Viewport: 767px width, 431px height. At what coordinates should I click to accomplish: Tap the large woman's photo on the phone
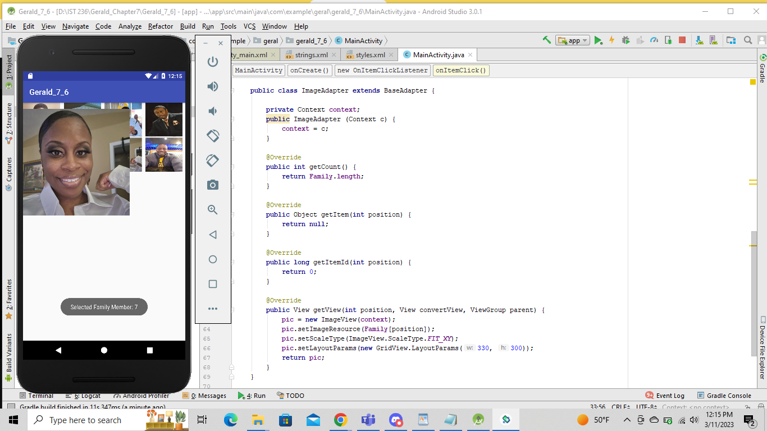coord(76,162)
